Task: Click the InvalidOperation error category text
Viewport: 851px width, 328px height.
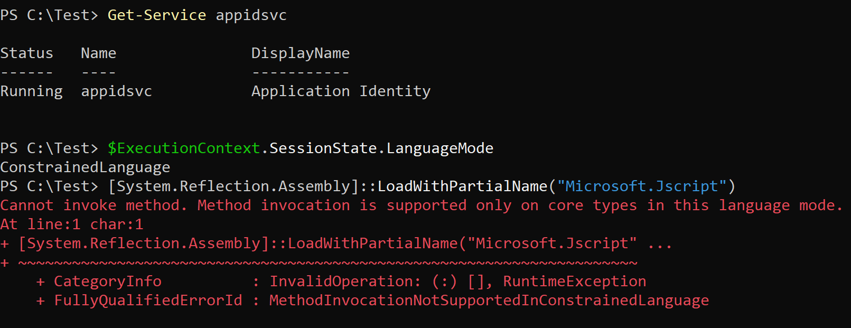Action: coord(345,282)
